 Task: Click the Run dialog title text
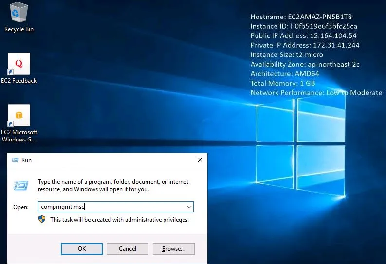(26, 160)
